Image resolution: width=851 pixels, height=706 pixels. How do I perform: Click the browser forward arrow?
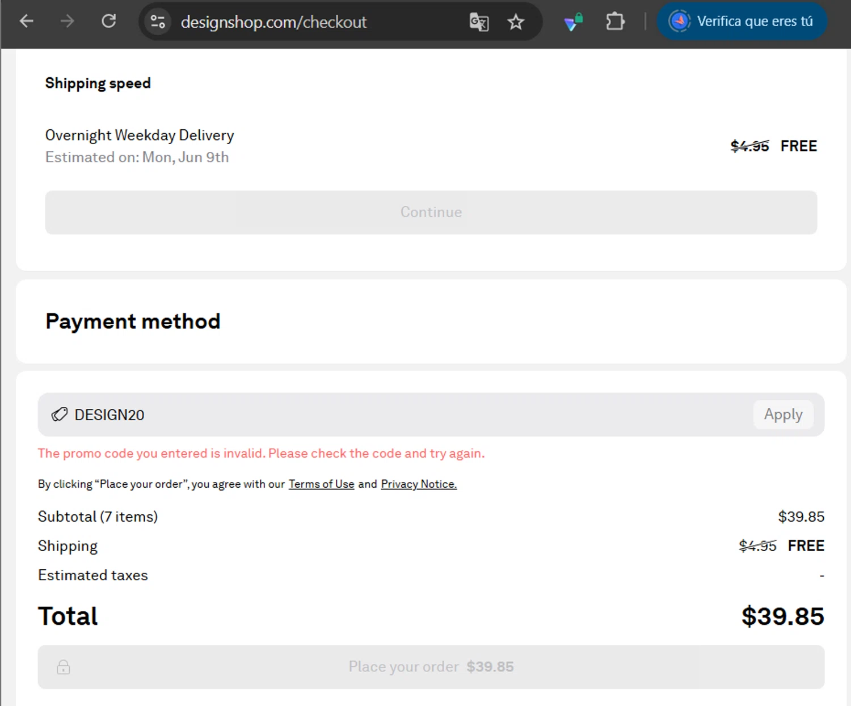[67, 22]
